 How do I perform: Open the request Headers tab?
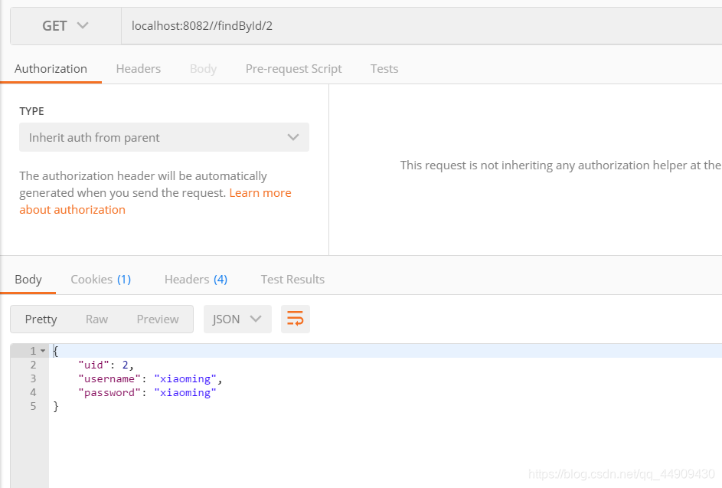tap(138, 69)
